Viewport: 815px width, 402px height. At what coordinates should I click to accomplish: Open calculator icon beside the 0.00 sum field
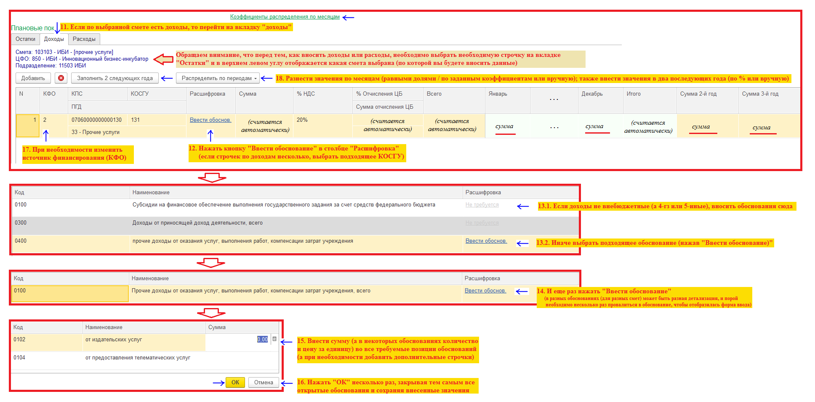click(274, 339)
